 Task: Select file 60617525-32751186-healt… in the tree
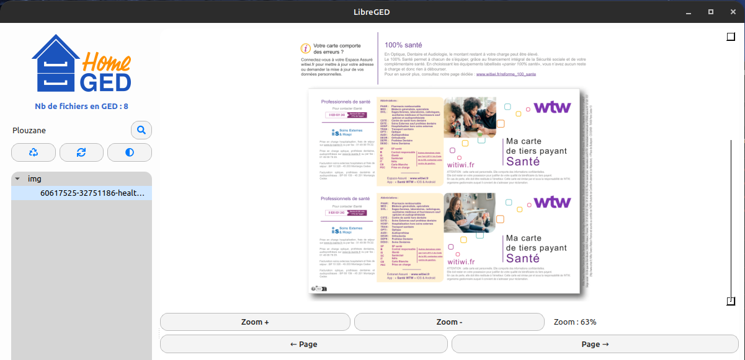(x=92, y=193)
